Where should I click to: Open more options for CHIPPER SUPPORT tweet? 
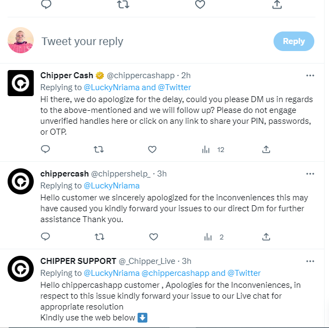310,261
